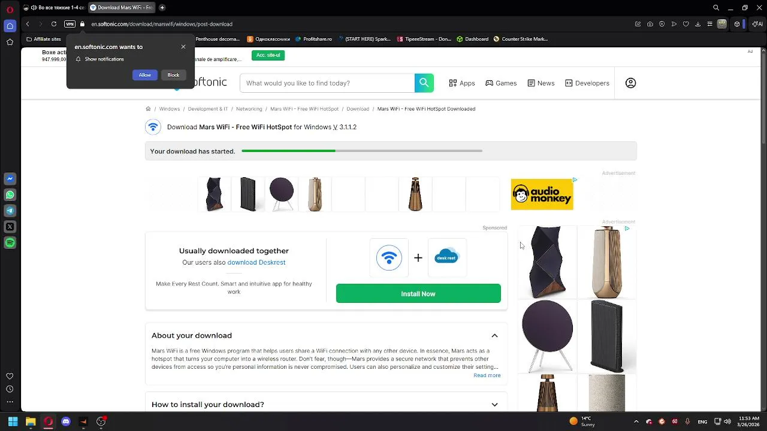Open the Opera flow send icon

click(x=674, y=24)
